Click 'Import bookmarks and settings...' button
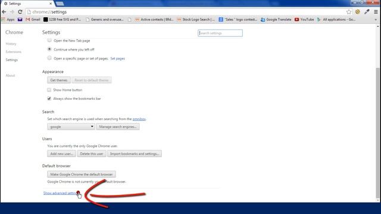 click(135, 153)
